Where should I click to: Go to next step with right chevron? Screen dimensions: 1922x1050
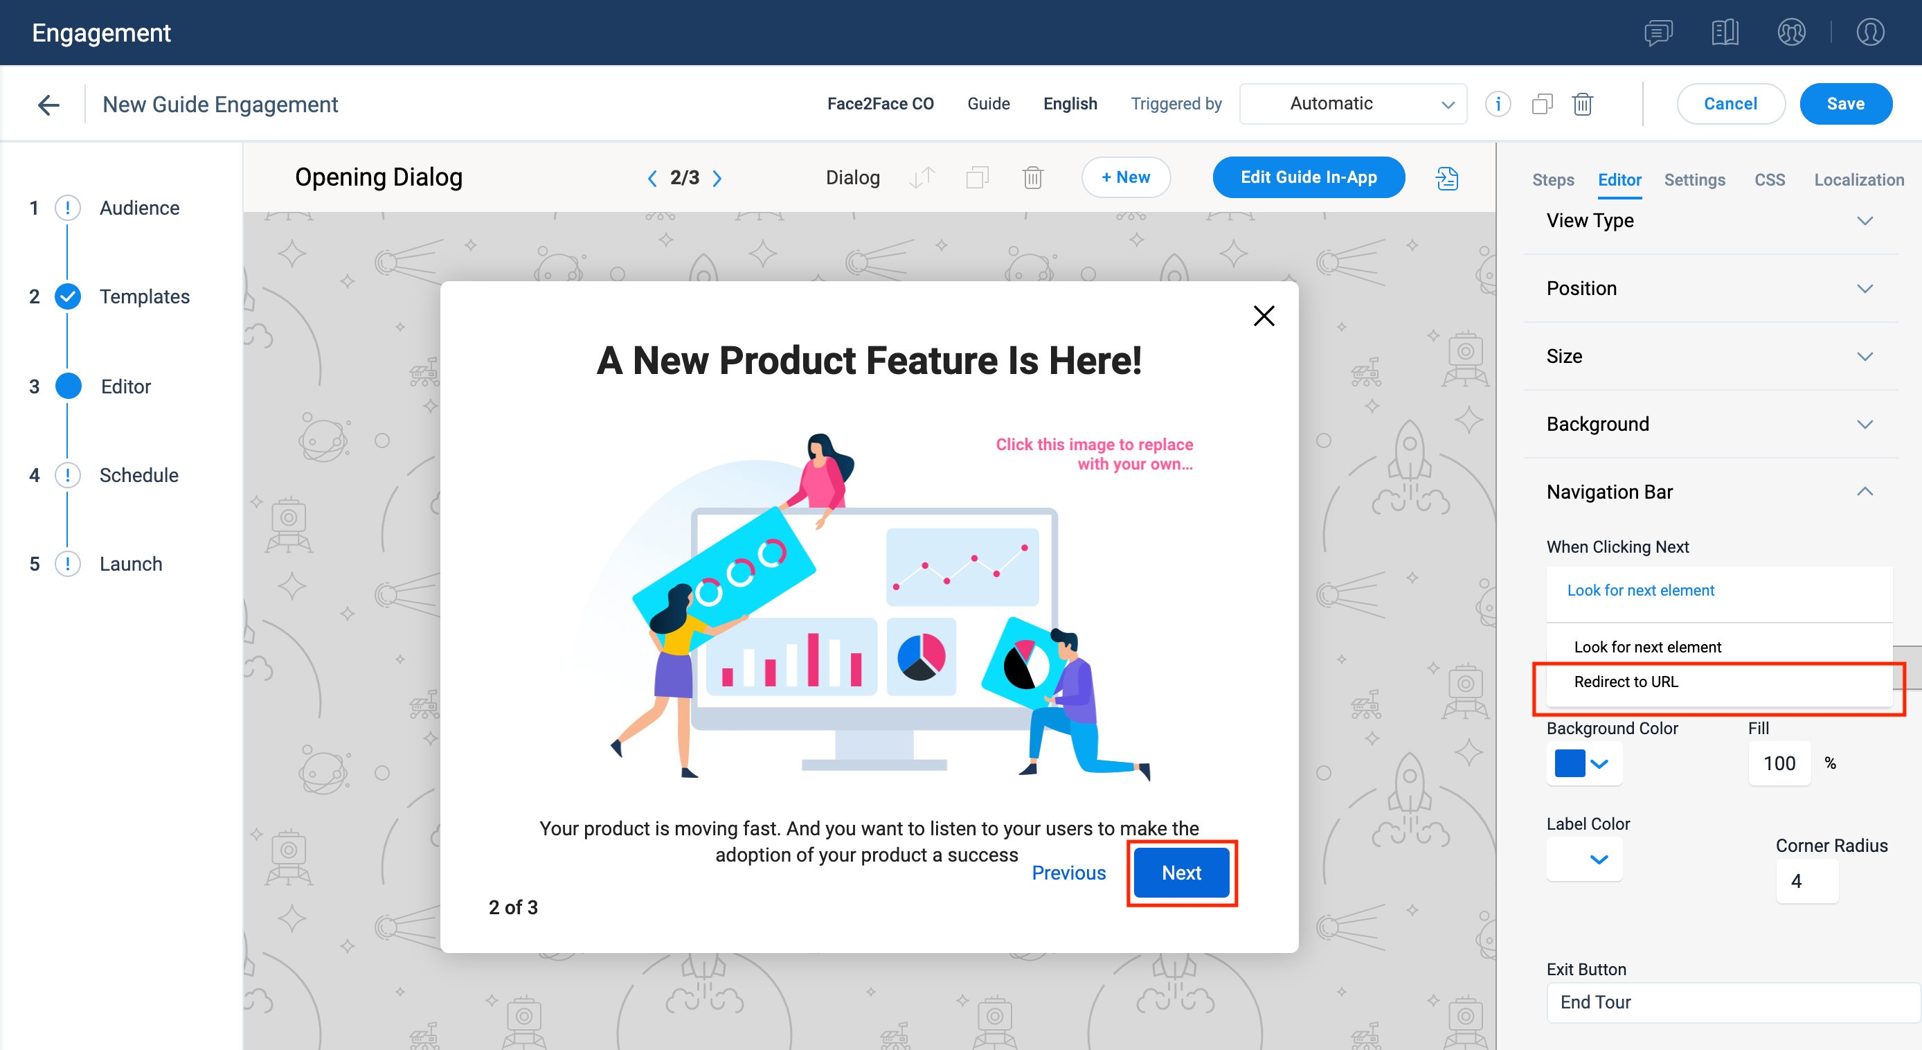tap(717, 179)
